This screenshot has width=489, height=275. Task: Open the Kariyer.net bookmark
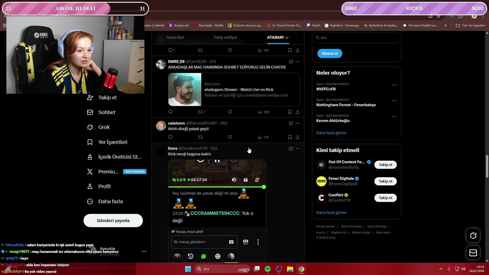point(179,26)
